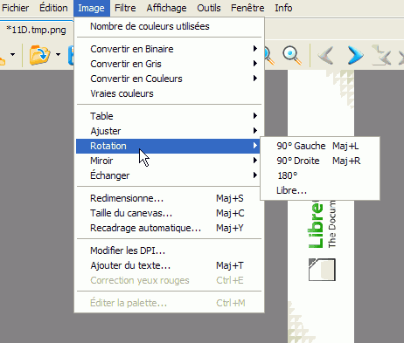Click the greyed double-arrow icon in the toolbar

pos(382,55)
